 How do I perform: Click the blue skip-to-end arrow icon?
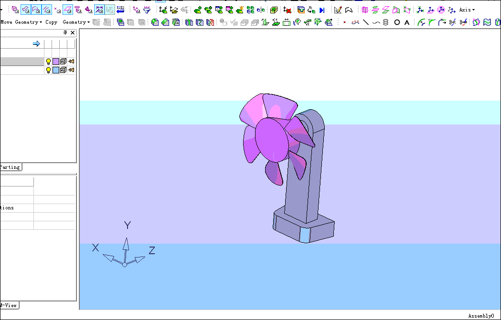coord(322,10)
